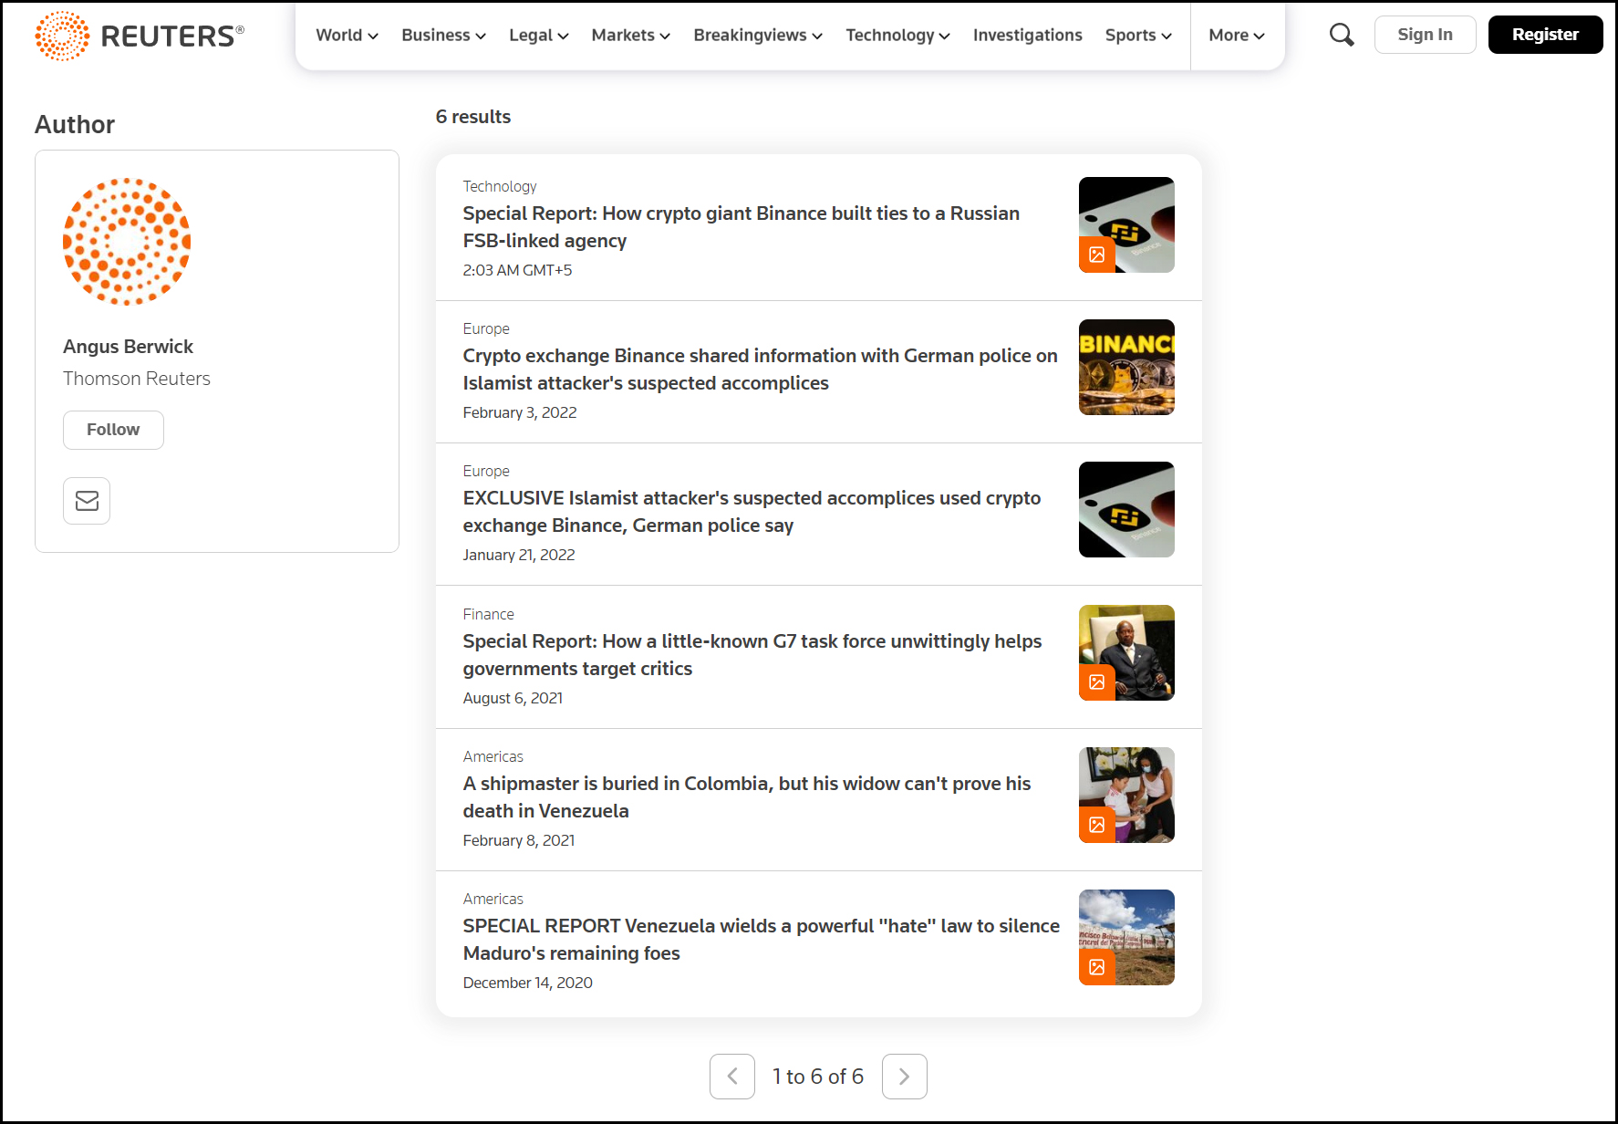Image resolution: width=1618 pixels, height=1124 pixels.
Task: Click the Finance category label
Action: 488,614
